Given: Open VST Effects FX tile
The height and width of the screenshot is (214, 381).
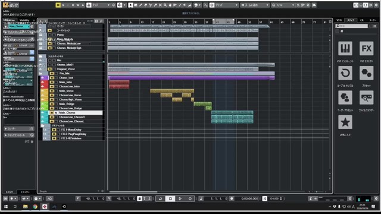Looking at the screenshot, I should pos(367,49).
